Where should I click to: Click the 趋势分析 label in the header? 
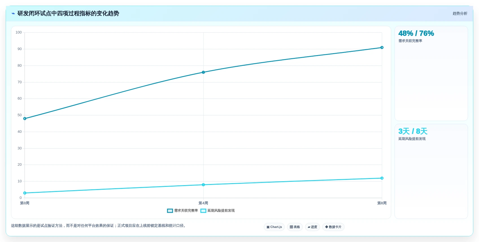460,14
